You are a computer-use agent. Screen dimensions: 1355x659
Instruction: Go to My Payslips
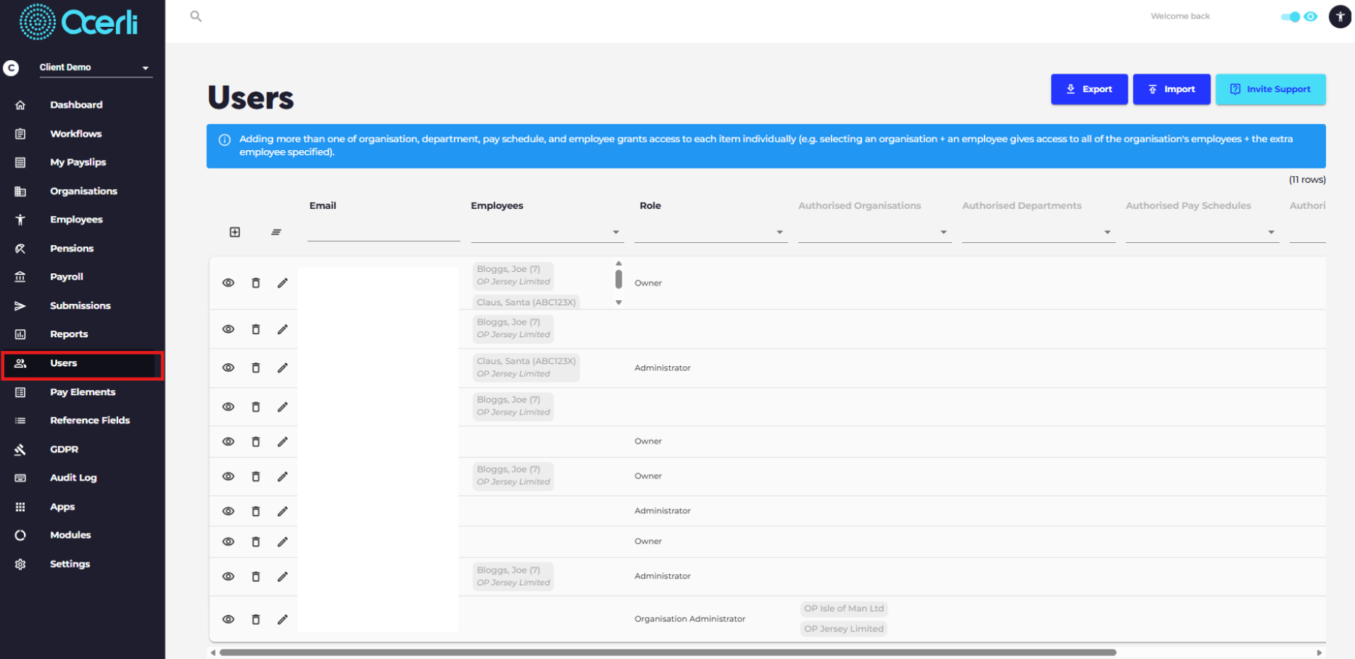pos(78,162)
